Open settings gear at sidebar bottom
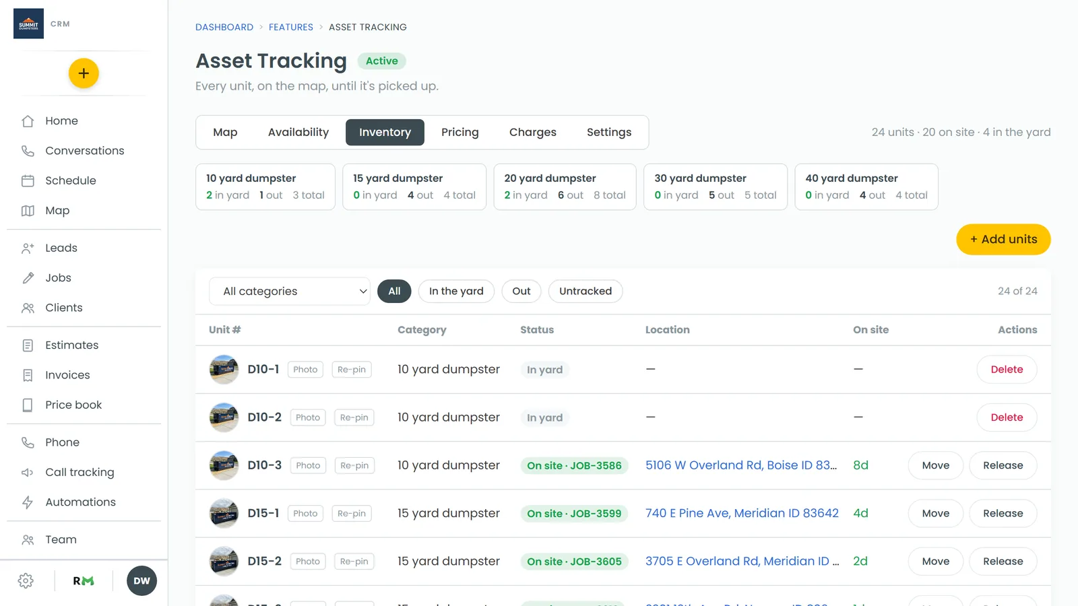The image size is (1078, 606). pos(26,581)
